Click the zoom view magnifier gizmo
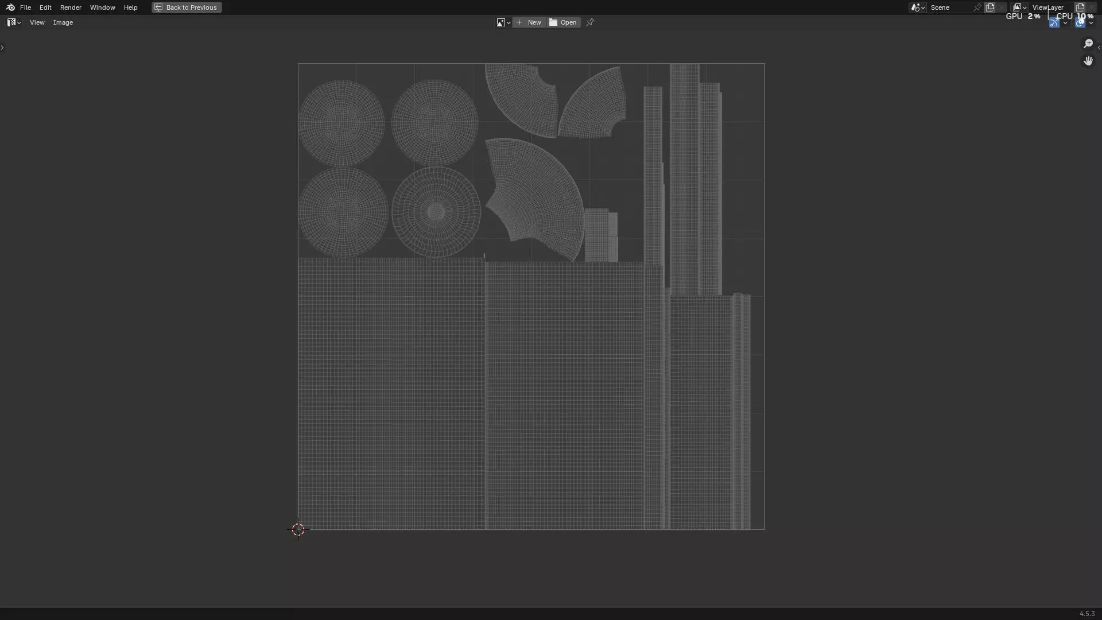This screenshot has height=620, width=1102. click(x=1088, y=44)
